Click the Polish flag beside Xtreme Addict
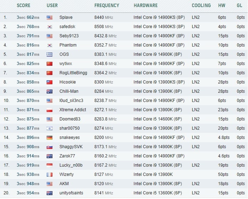Viewport: 248px width, 199px height. (50, 110)
